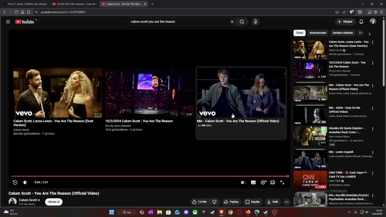Open options for Mix - Adele sidebar item
386x217 pixels.
point(373,108)
